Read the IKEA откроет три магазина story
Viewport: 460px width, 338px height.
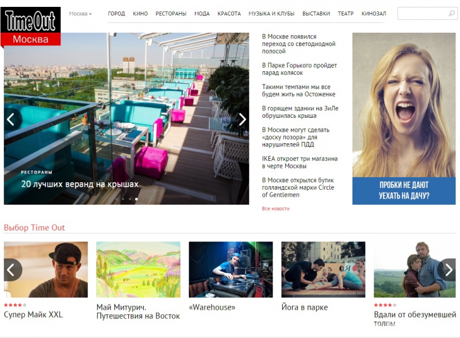pos(300,162)
